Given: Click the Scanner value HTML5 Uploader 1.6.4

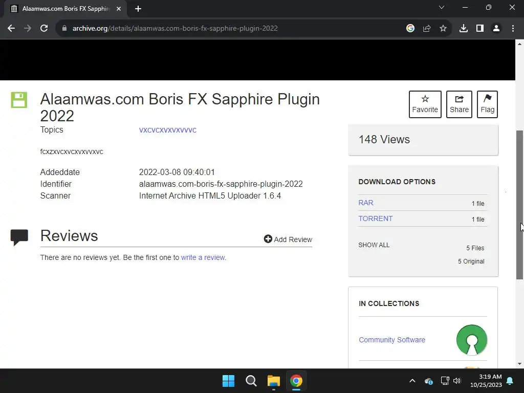Looking at the screenshot, I should 210,196.
